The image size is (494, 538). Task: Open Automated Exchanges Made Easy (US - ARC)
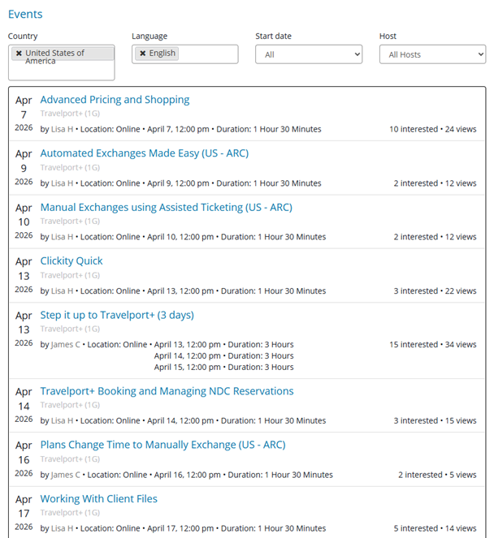coord(145,153)
